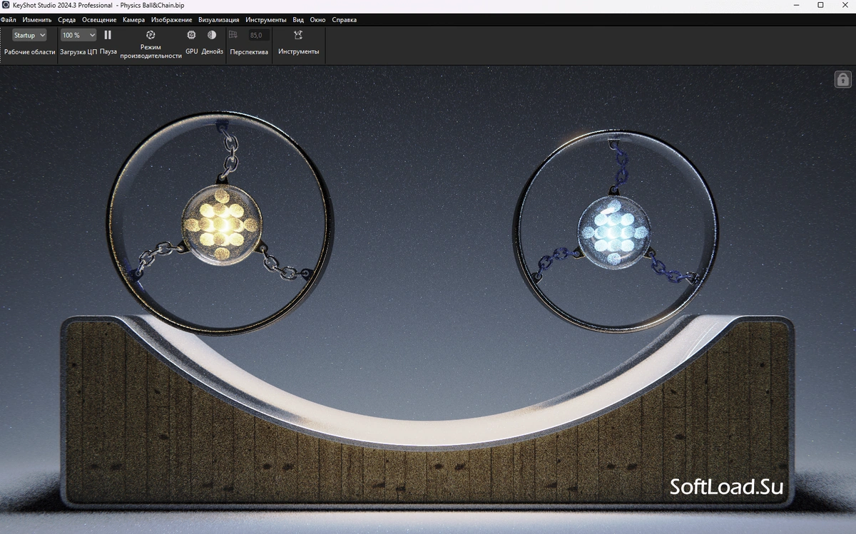Open the Вид menu
Image resolution: width=856 pixels, height=534 pixels.
pos(298,20)
